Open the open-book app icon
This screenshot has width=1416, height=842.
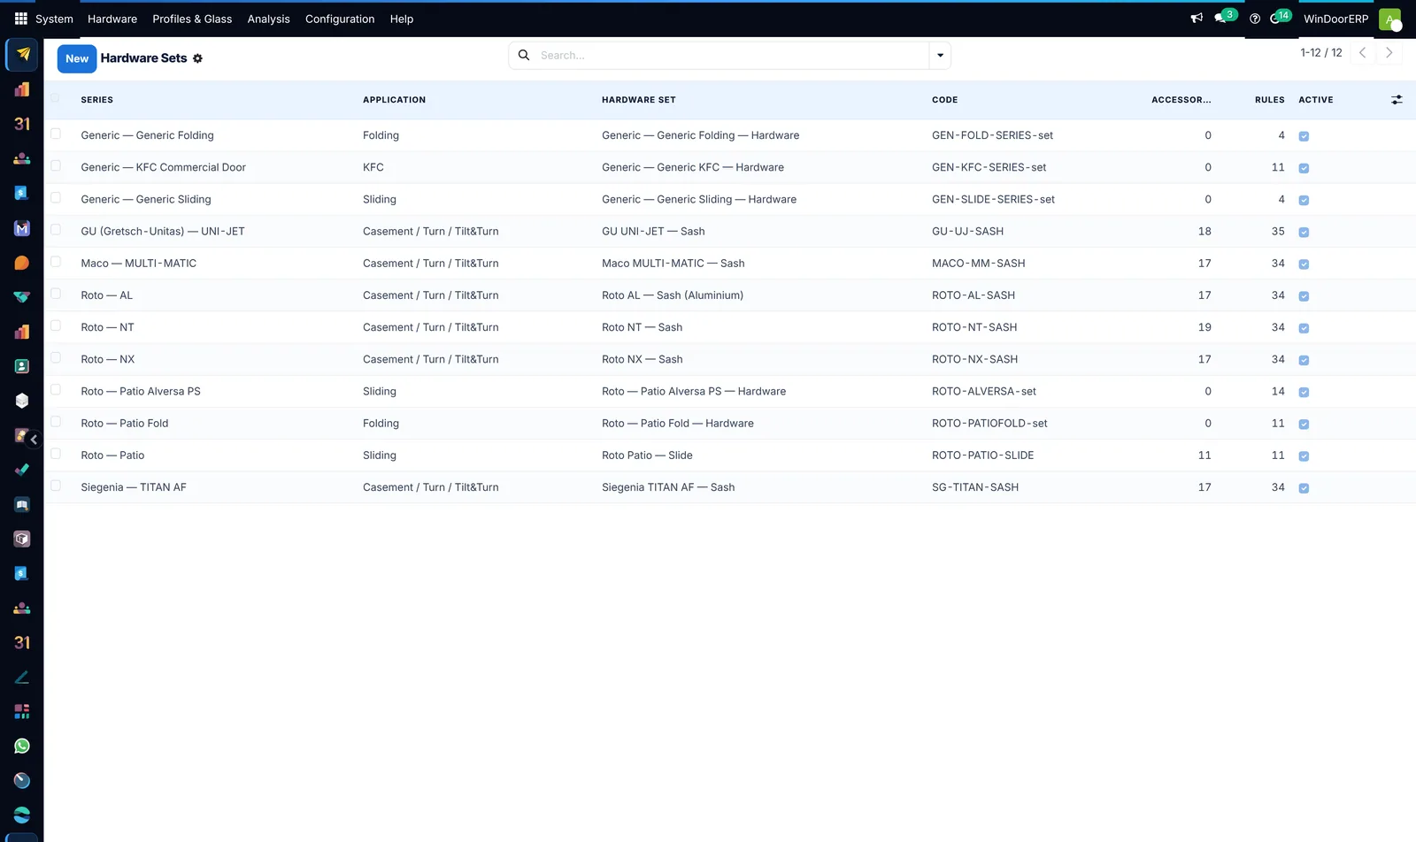click(x=22, y=504)
